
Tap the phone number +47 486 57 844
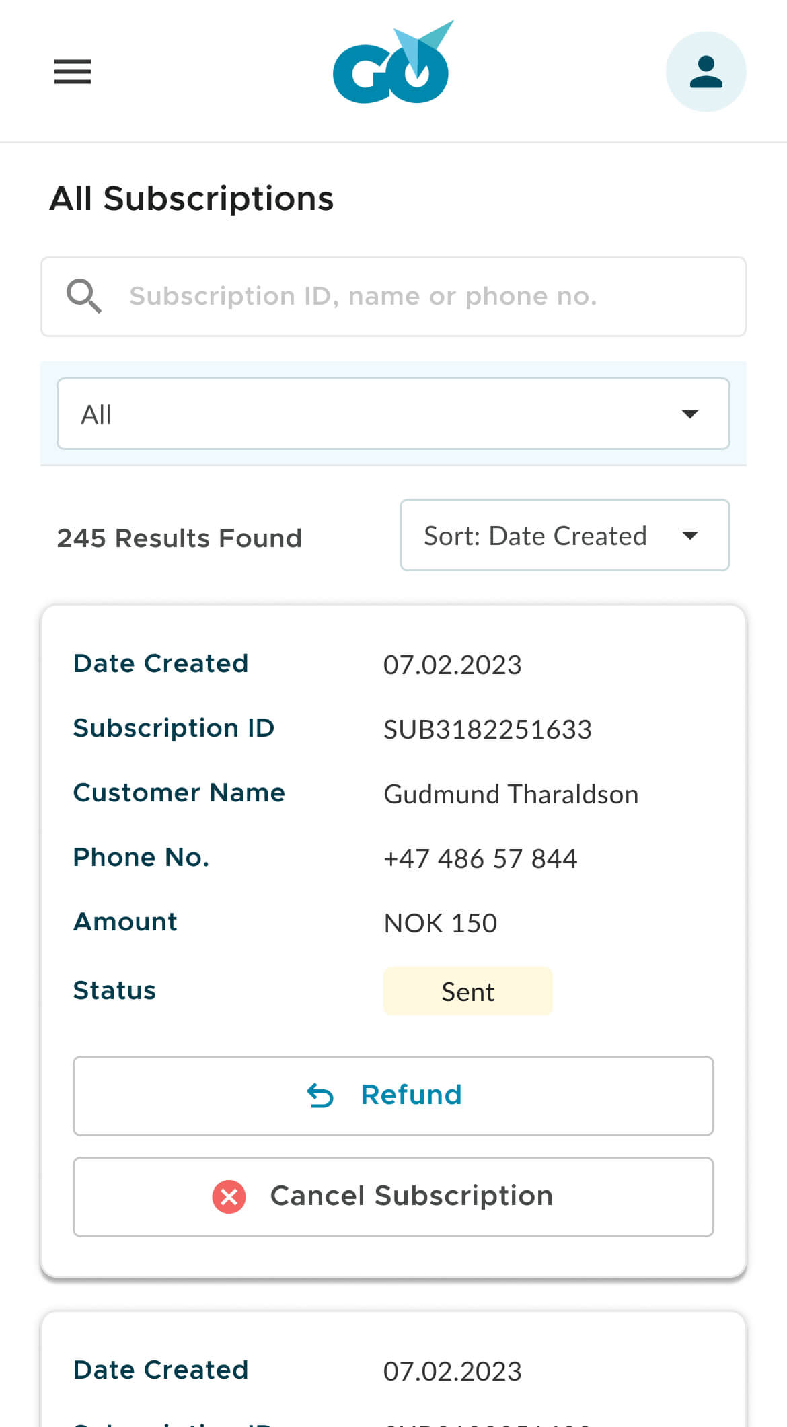pos(480,858)
